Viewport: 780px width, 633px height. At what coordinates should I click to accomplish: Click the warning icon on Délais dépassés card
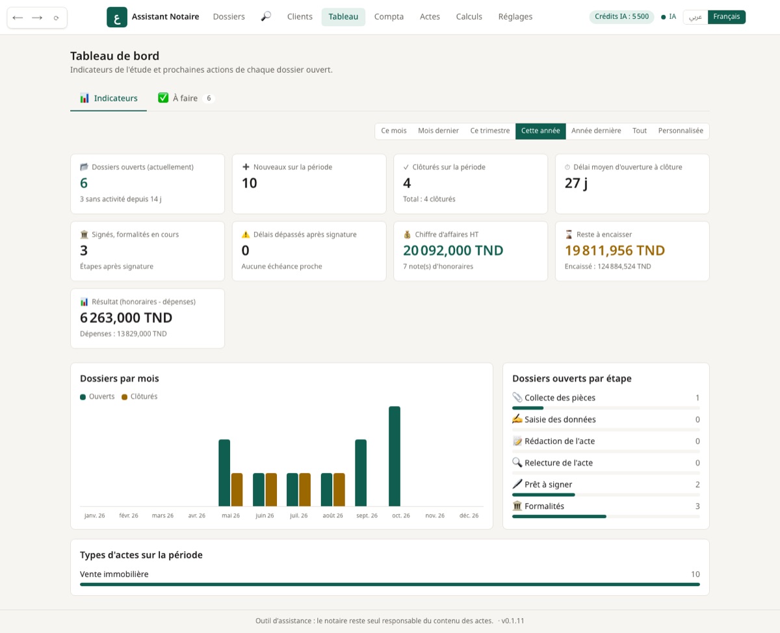tap(246, 235)
